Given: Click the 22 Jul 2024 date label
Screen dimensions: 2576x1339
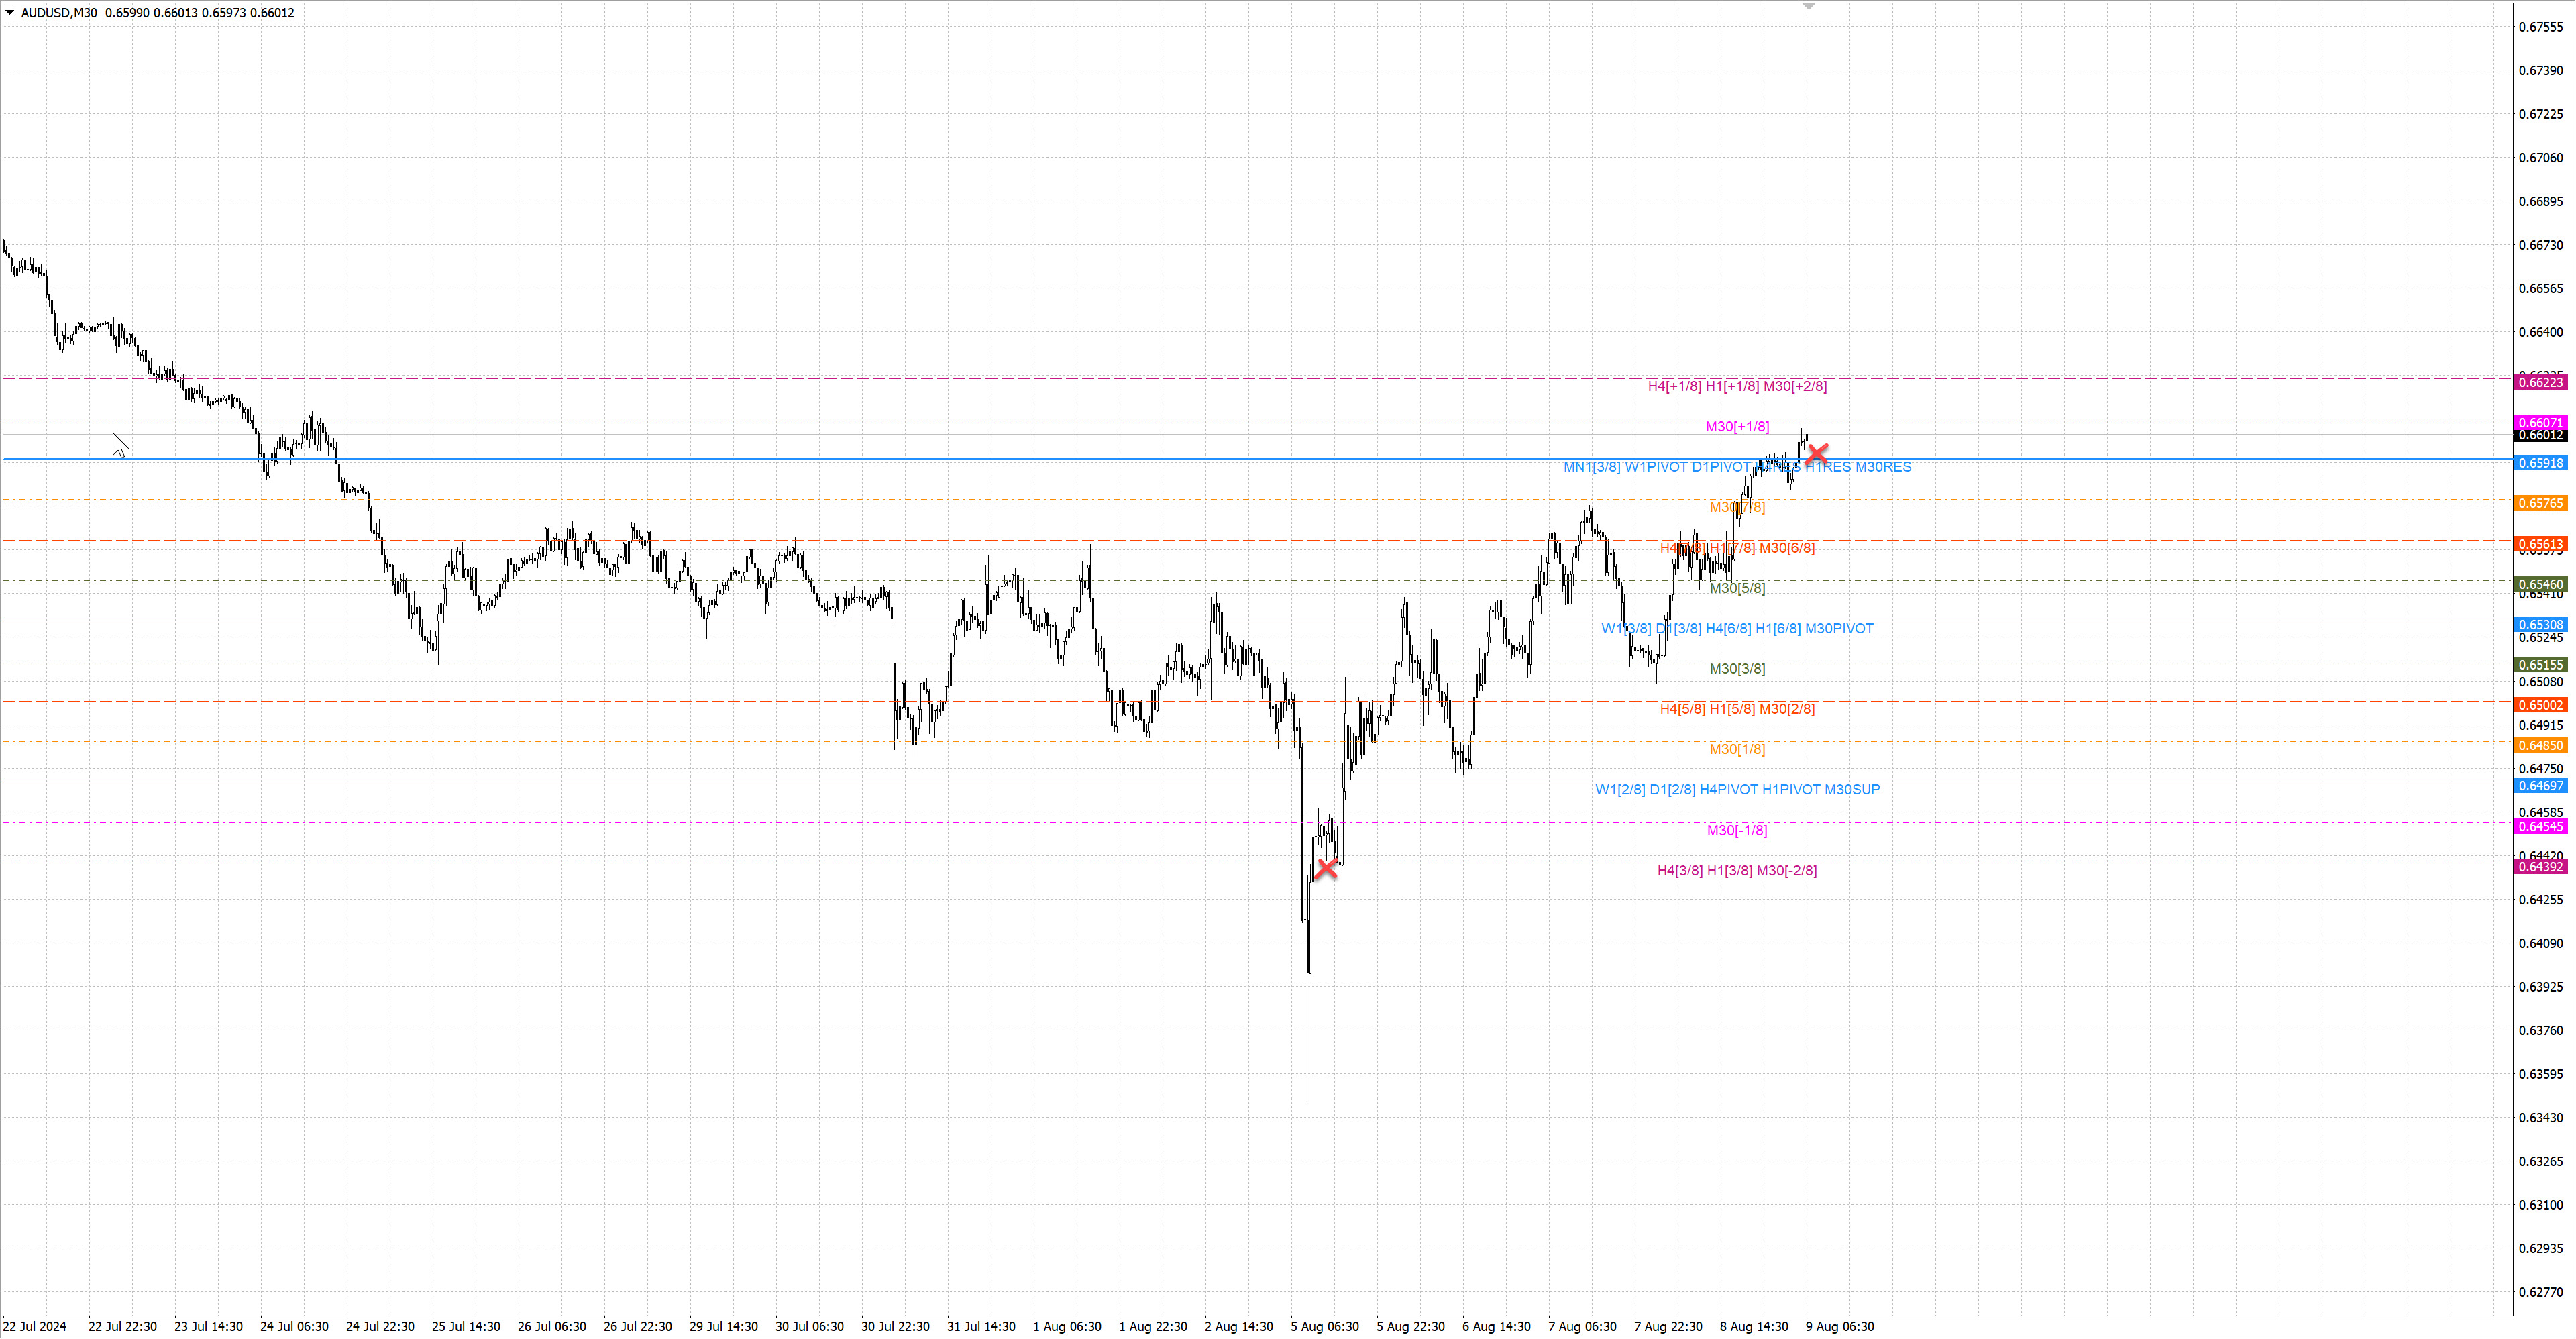Looking at the screenshot, I should point(35,1326).
